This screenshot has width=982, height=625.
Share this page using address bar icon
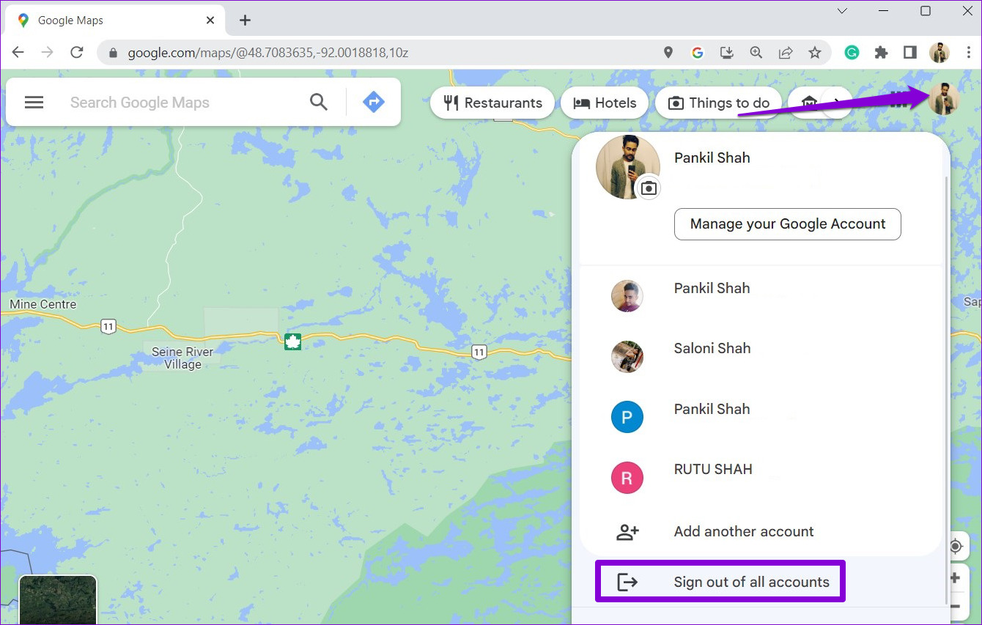785,53
